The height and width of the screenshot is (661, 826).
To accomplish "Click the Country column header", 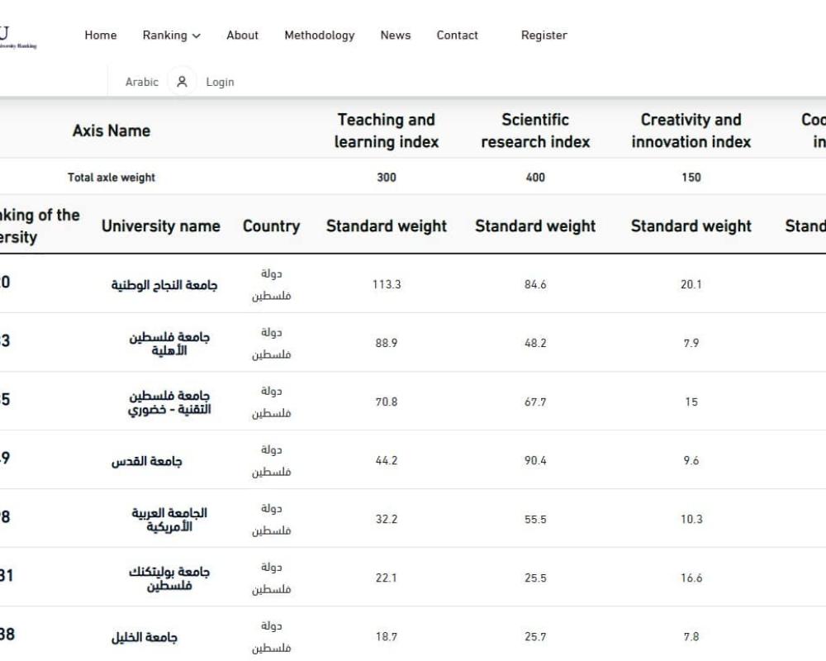I will click(271, 226).
